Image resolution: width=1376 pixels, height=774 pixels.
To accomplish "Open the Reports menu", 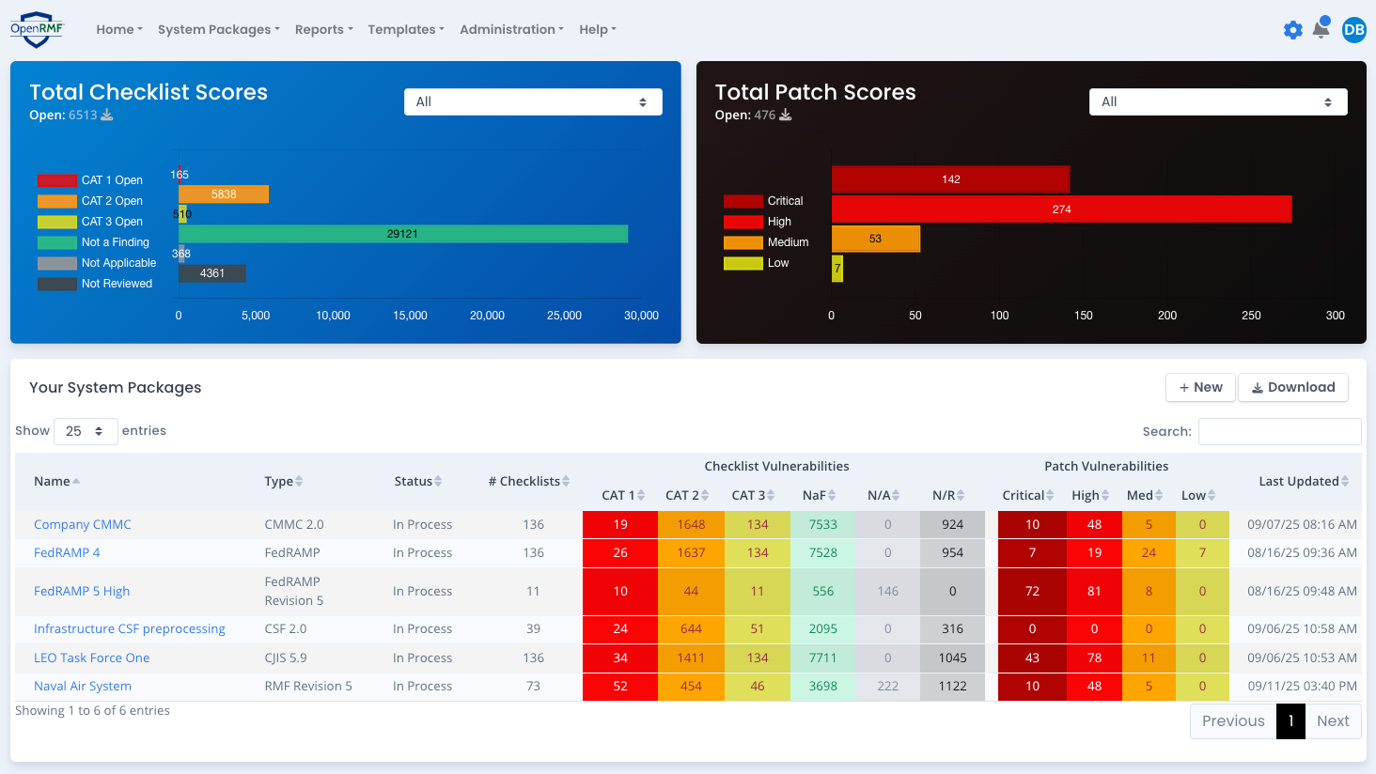I will pyautogui.click(x=323, y=30).
